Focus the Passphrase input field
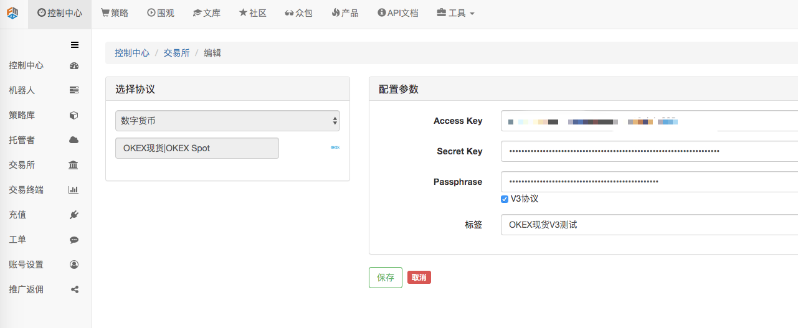 [648, 182]
